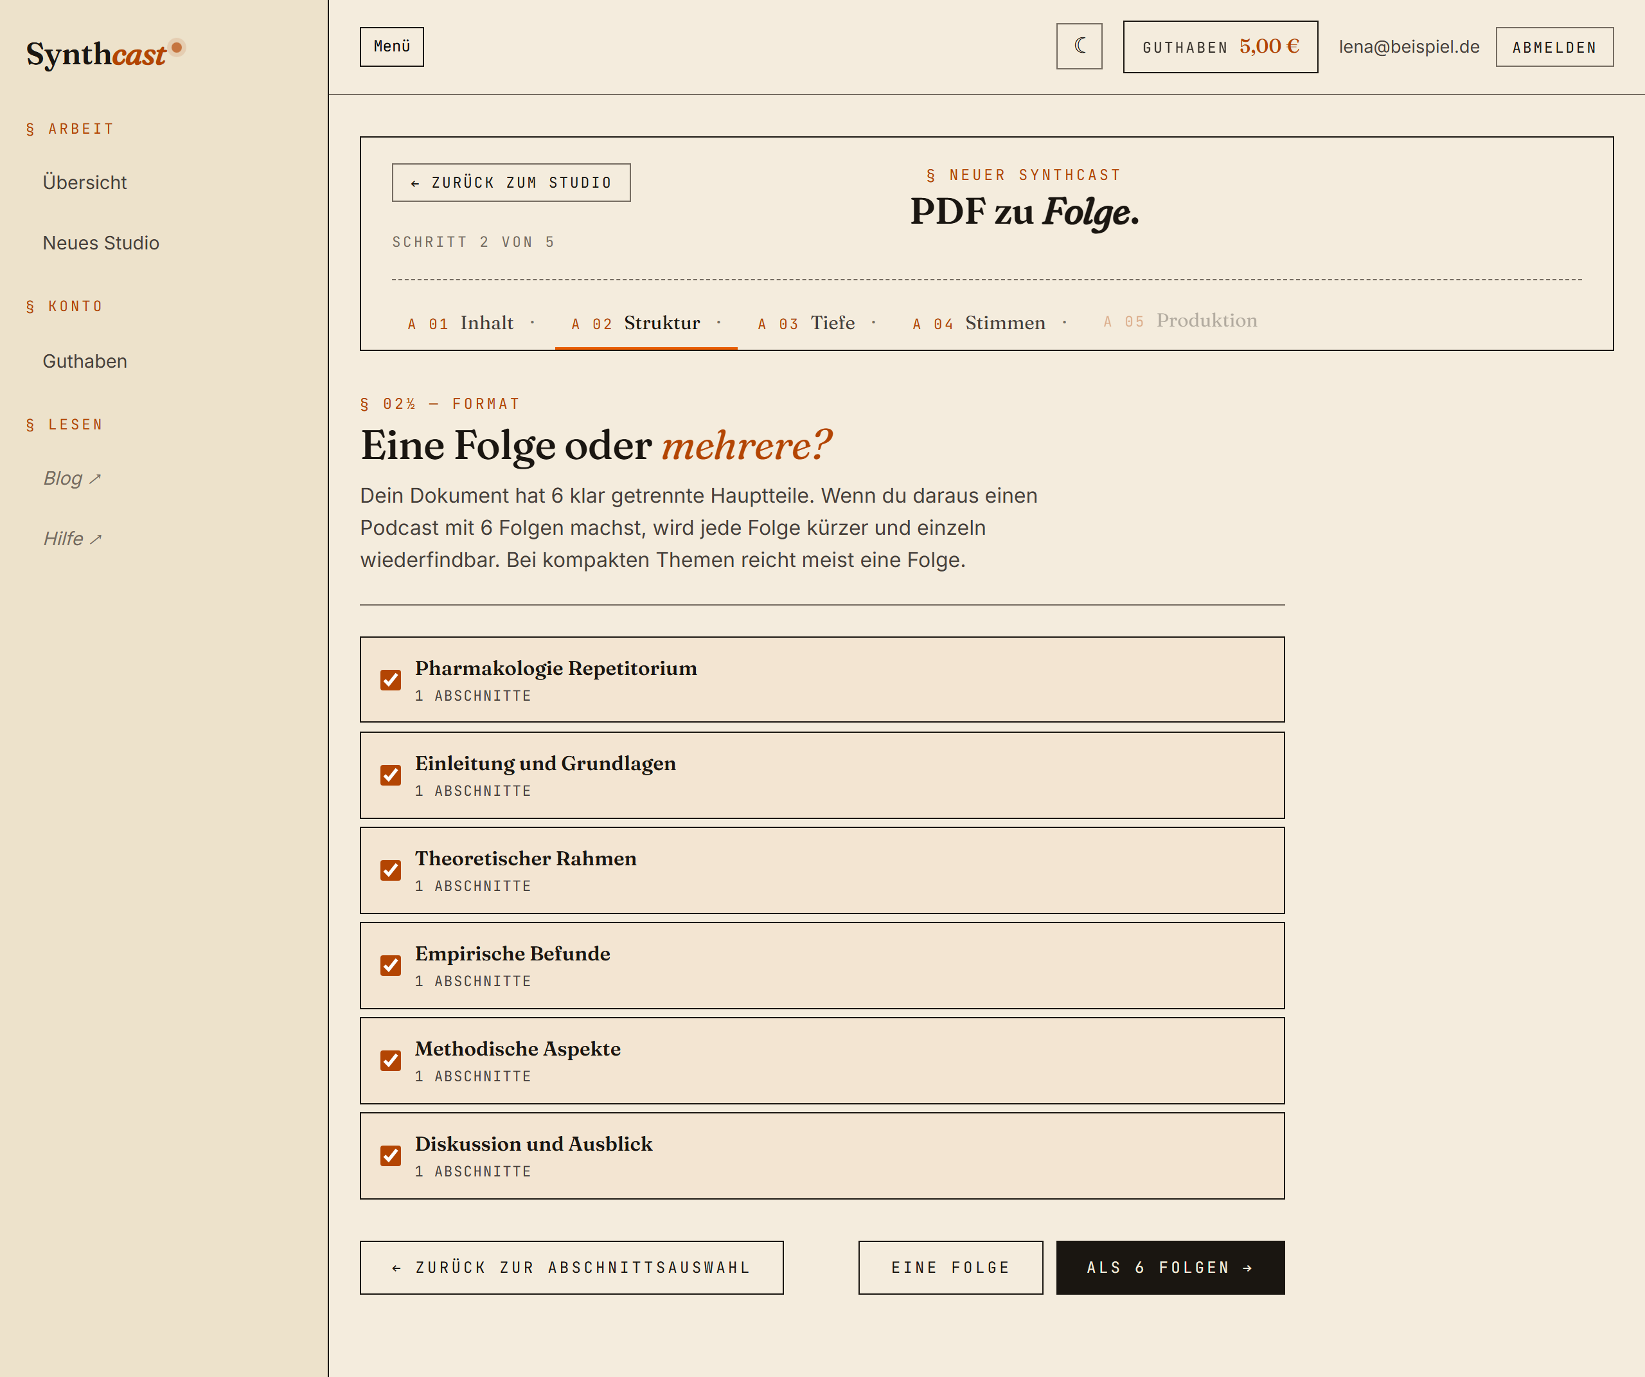Viewport: 1645px width, 1377px height.
Task: Click Als 6 Folgen button
Action: (x=1170, y=1267)
